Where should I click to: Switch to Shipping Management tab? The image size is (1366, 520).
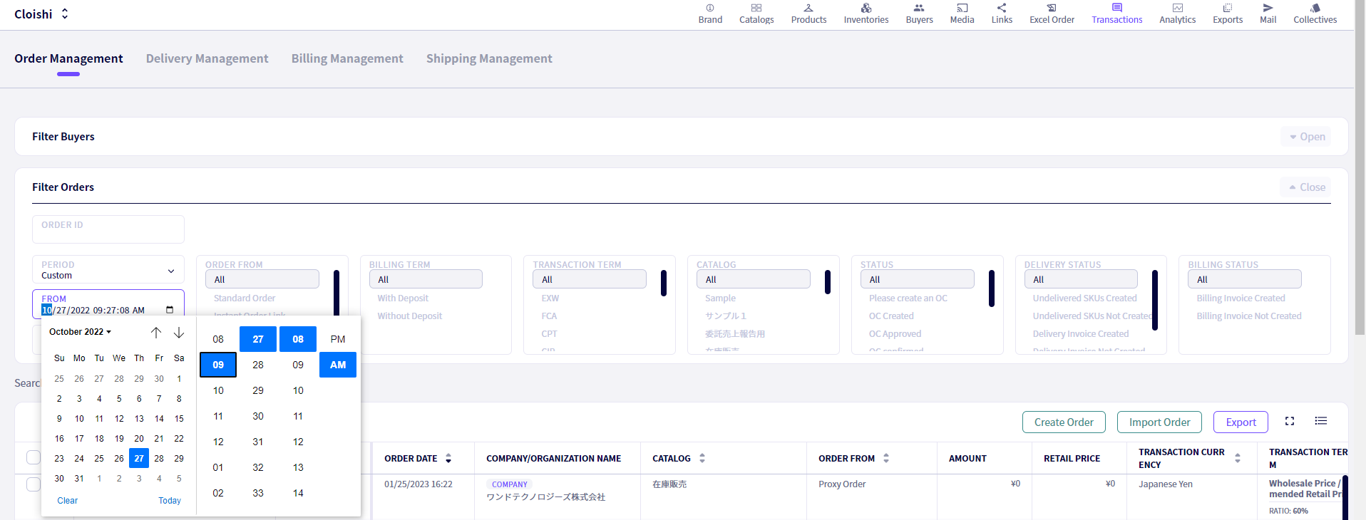coord(489,58)
